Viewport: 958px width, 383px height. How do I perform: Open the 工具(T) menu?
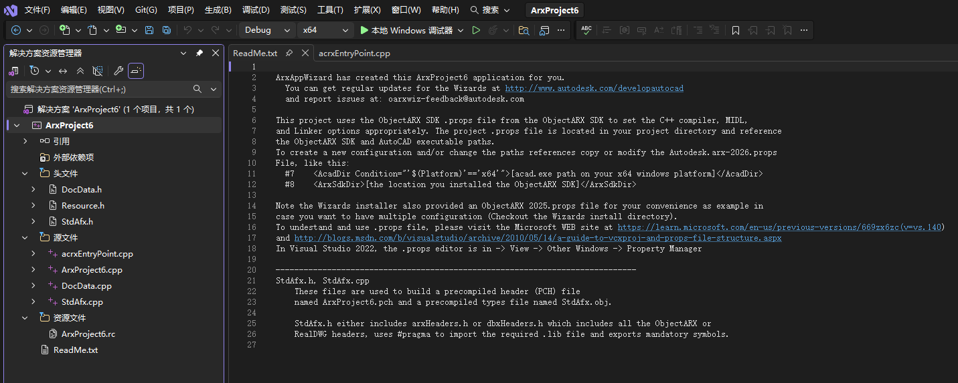(x=330, y=10)
